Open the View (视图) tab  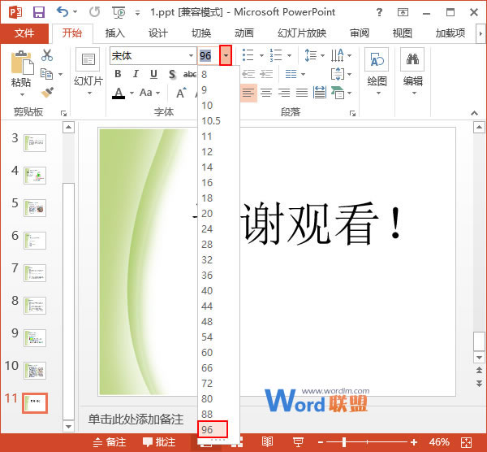coord(403,33)
